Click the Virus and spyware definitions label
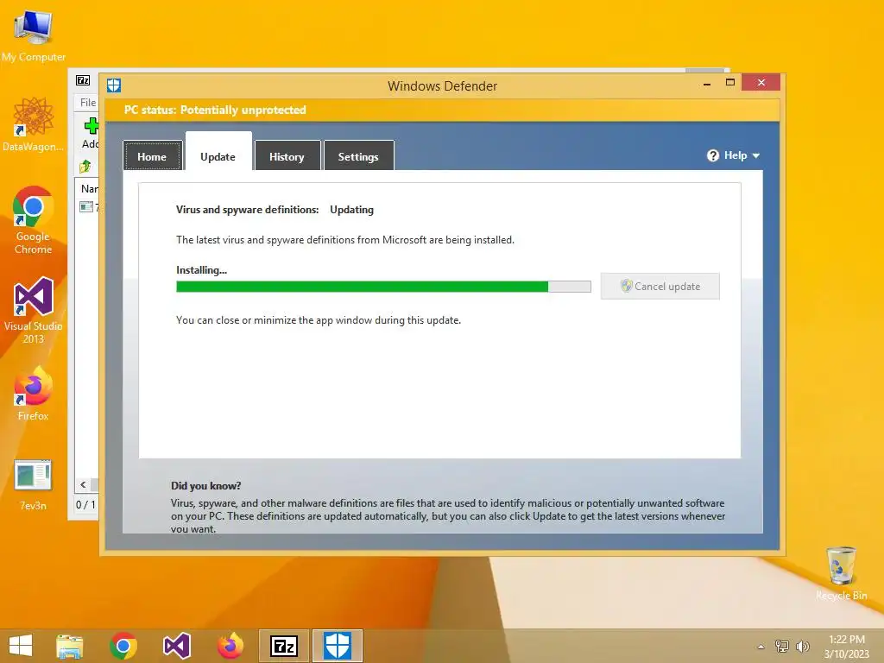The height and width of the screenshot is (663, 884). pos(247,210)
